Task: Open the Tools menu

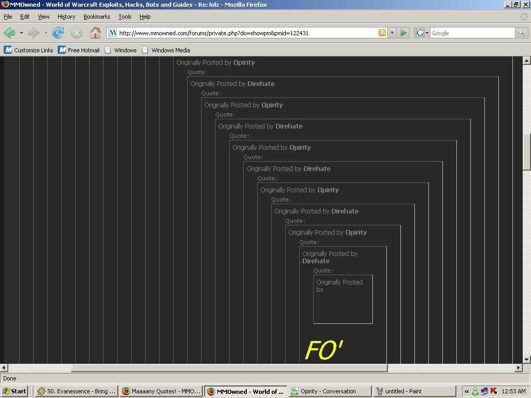Action: coord(124,17)
